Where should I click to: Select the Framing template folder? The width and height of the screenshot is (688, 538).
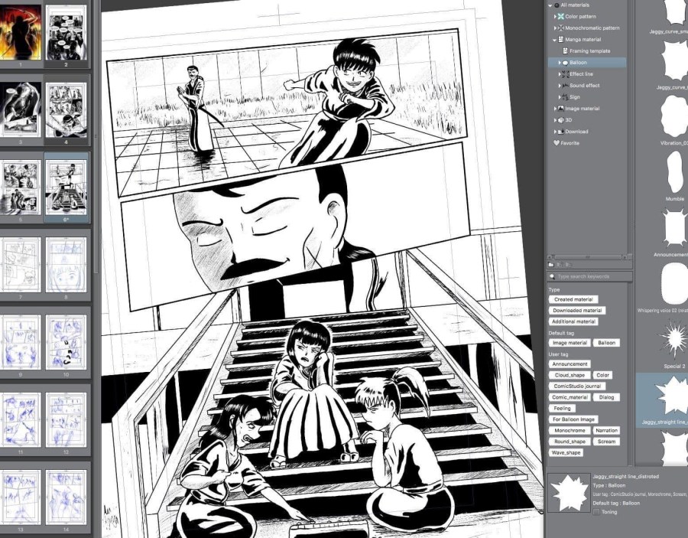(589, 51)
